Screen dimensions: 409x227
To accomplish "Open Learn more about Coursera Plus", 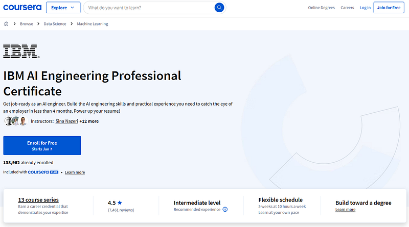I will pos(75,172).
